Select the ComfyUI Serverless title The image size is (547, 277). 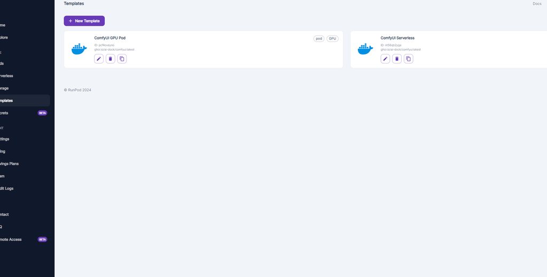(397, 38)
